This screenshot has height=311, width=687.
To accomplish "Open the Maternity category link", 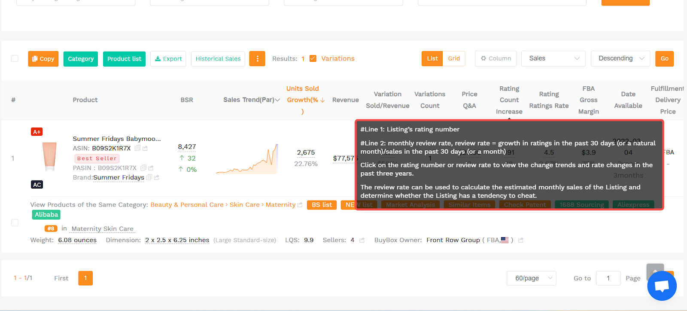I will [280, 205].
